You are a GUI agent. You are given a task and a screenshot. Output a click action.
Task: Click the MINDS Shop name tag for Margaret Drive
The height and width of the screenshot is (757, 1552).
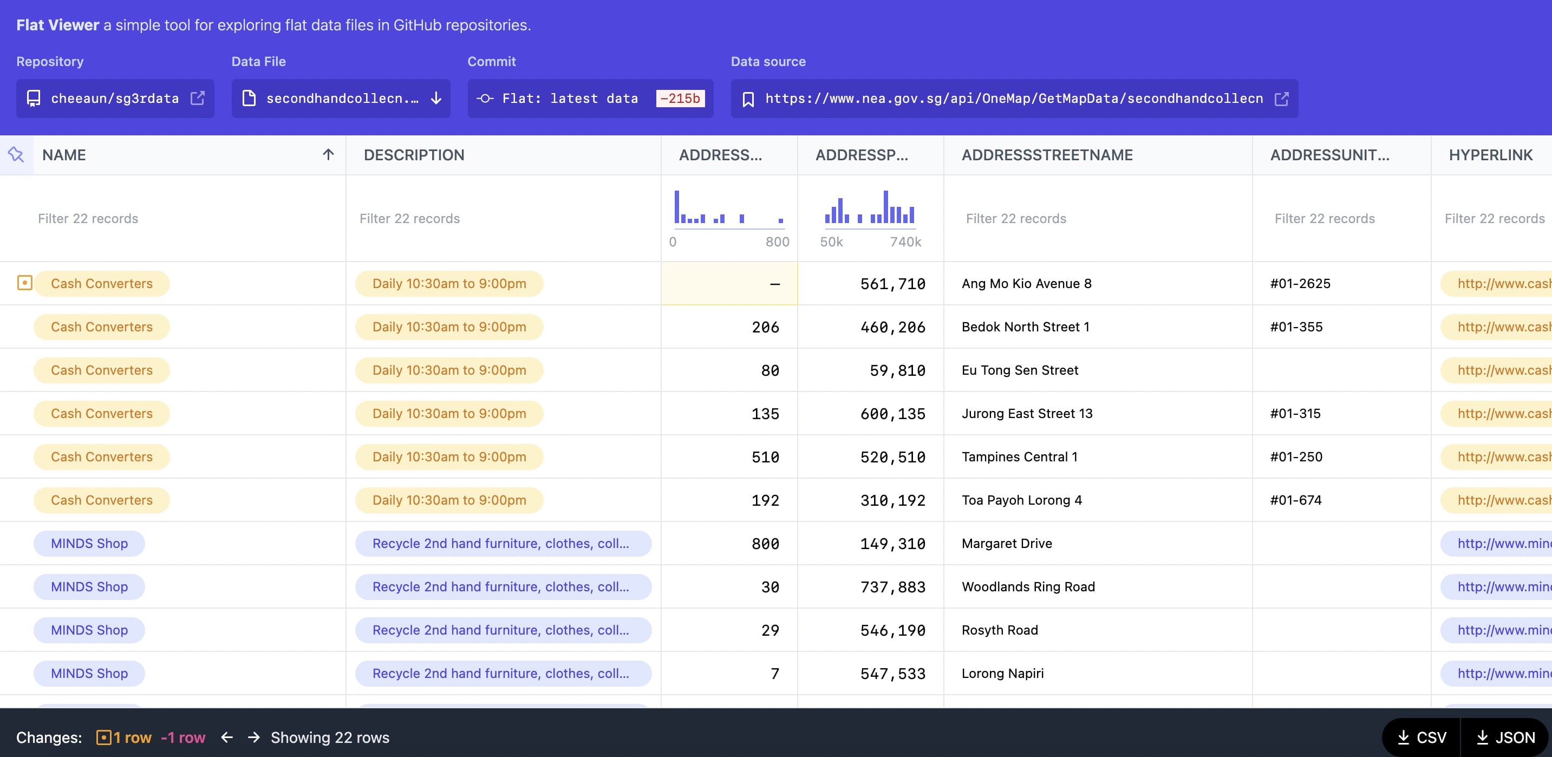[89, 543]
